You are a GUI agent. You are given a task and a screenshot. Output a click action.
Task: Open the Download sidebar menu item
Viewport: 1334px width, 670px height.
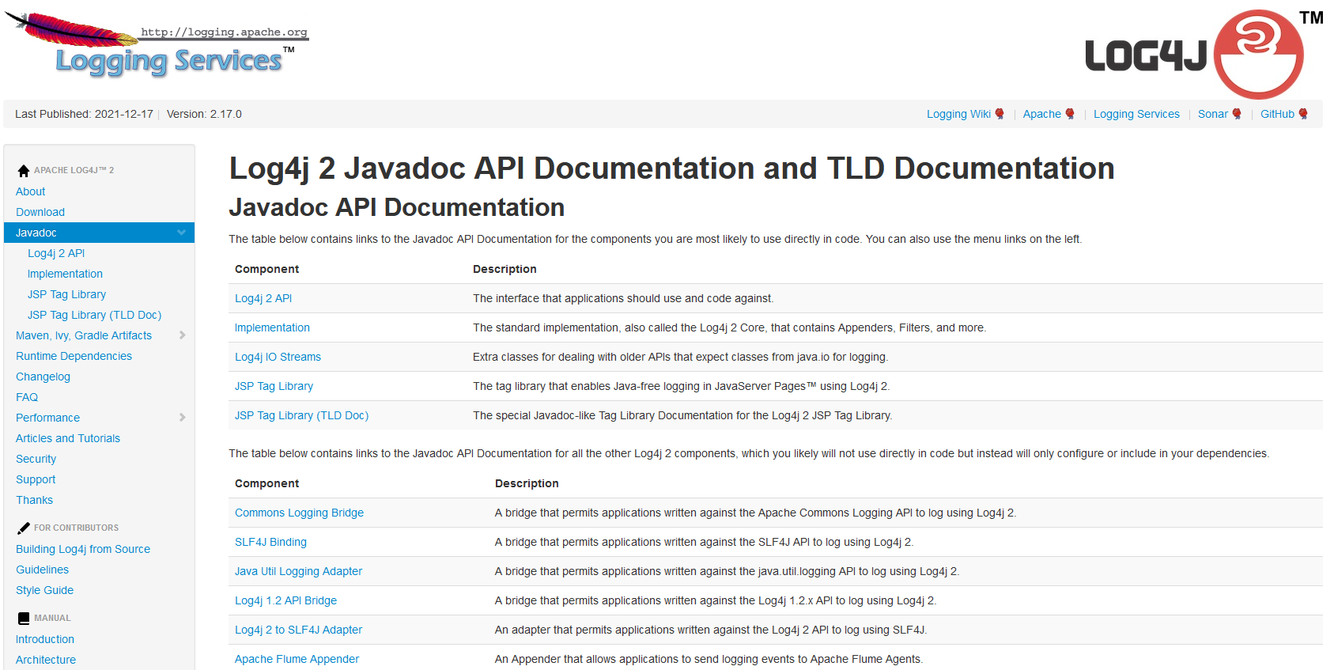tap(40, 212)
